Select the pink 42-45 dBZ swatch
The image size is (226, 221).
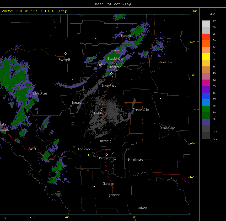click(x=206, y=76)
